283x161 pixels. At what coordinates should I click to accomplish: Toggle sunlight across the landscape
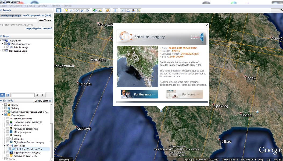pyautogui.click(x=100, y=10)
